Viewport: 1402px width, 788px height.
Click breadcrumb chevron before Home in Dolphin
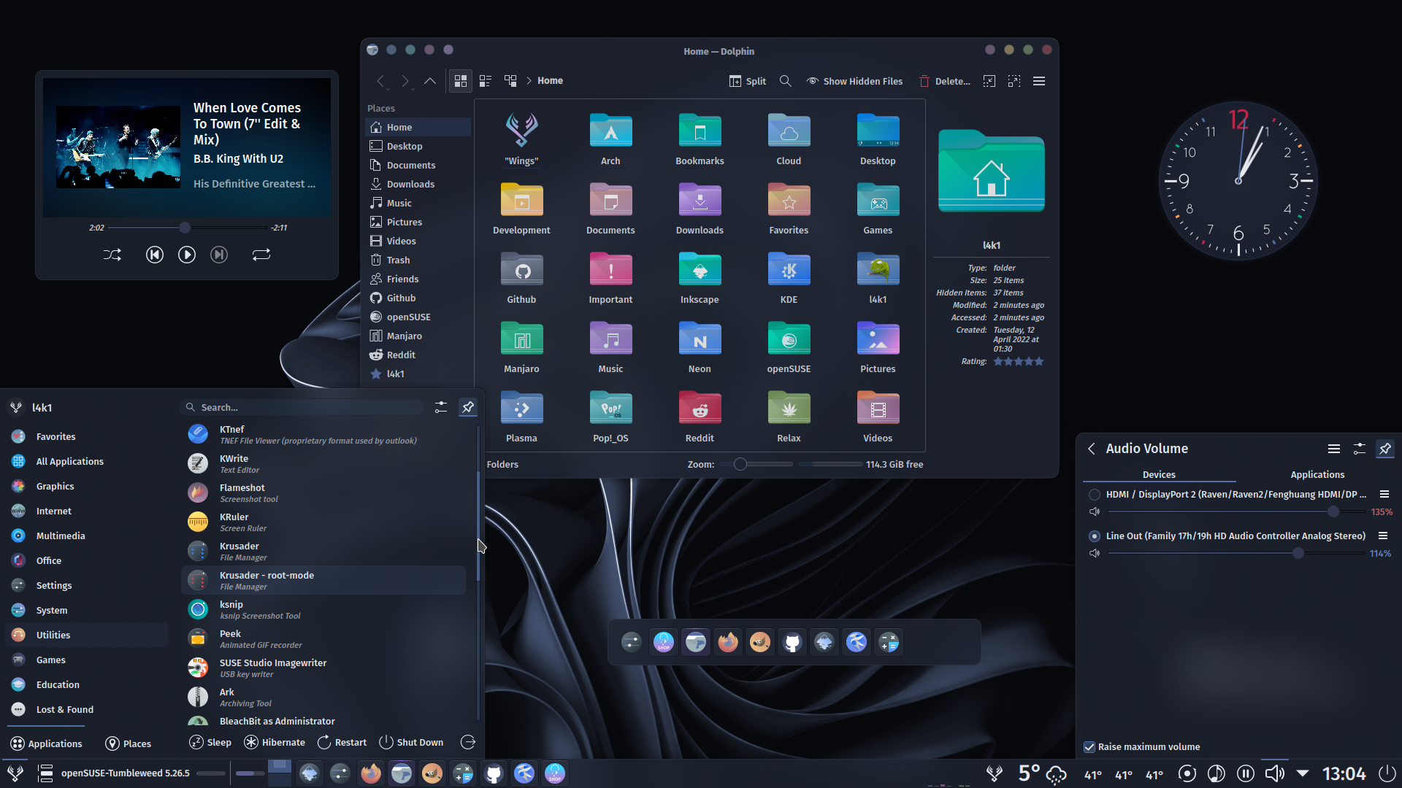pyautogui.click(x=529, y=81)
